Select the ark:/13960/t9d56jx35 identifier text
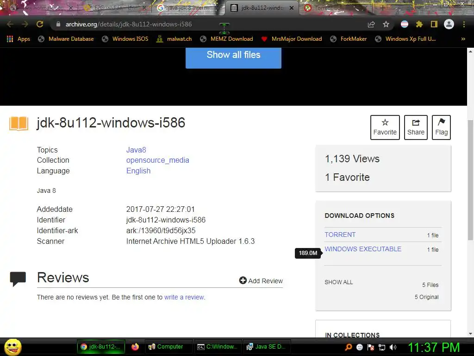The height and width of the screenshot is (356, 474). pos(161,231)
